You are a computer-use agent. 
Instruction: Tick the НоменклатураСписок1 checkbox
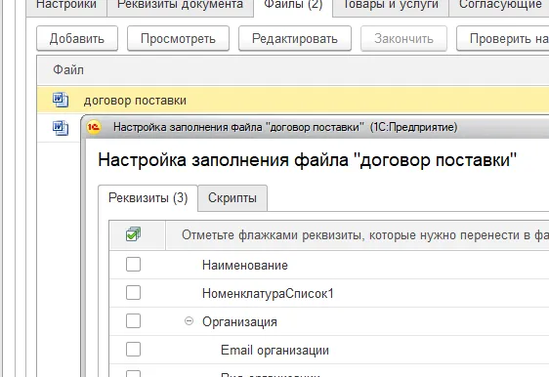tap(134, 293)
